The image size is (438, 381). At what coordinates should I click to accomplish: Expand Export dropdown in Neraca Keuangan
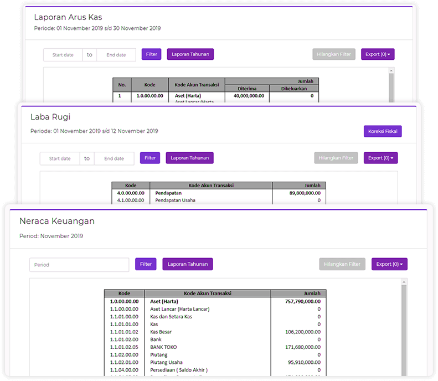(389, 264)
